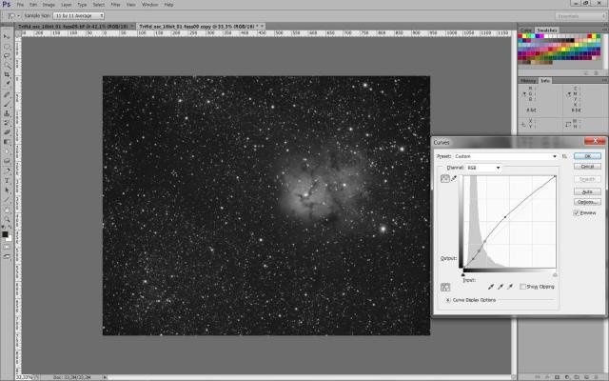
Task: Click OK in the Curves dialog
Action: [587, 155]
